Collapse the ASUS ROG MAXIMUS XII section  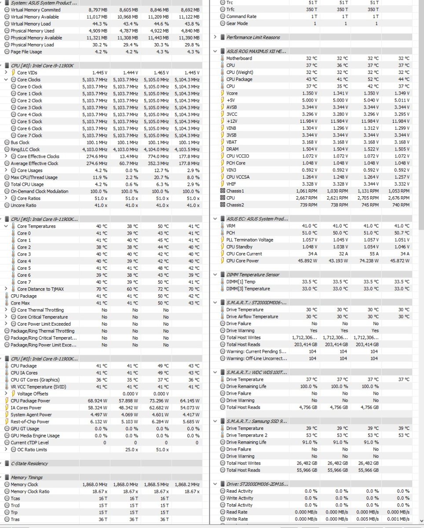coord(215,51)
